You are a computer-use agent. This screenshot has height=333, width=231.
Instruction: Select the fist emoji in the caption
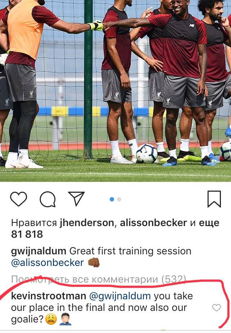(94, 262)
